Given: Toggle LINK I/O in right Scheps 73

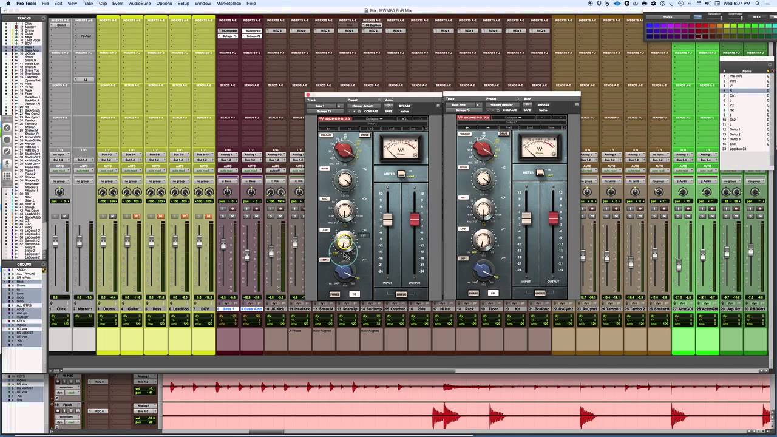Looking at the screenshot, I should (540, 293).
